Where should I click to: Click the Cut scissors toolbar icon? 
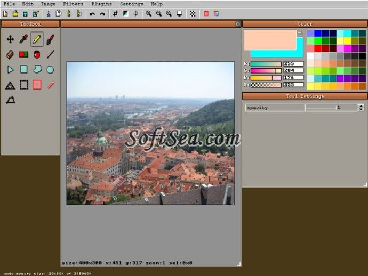click(x=49, y=14)
